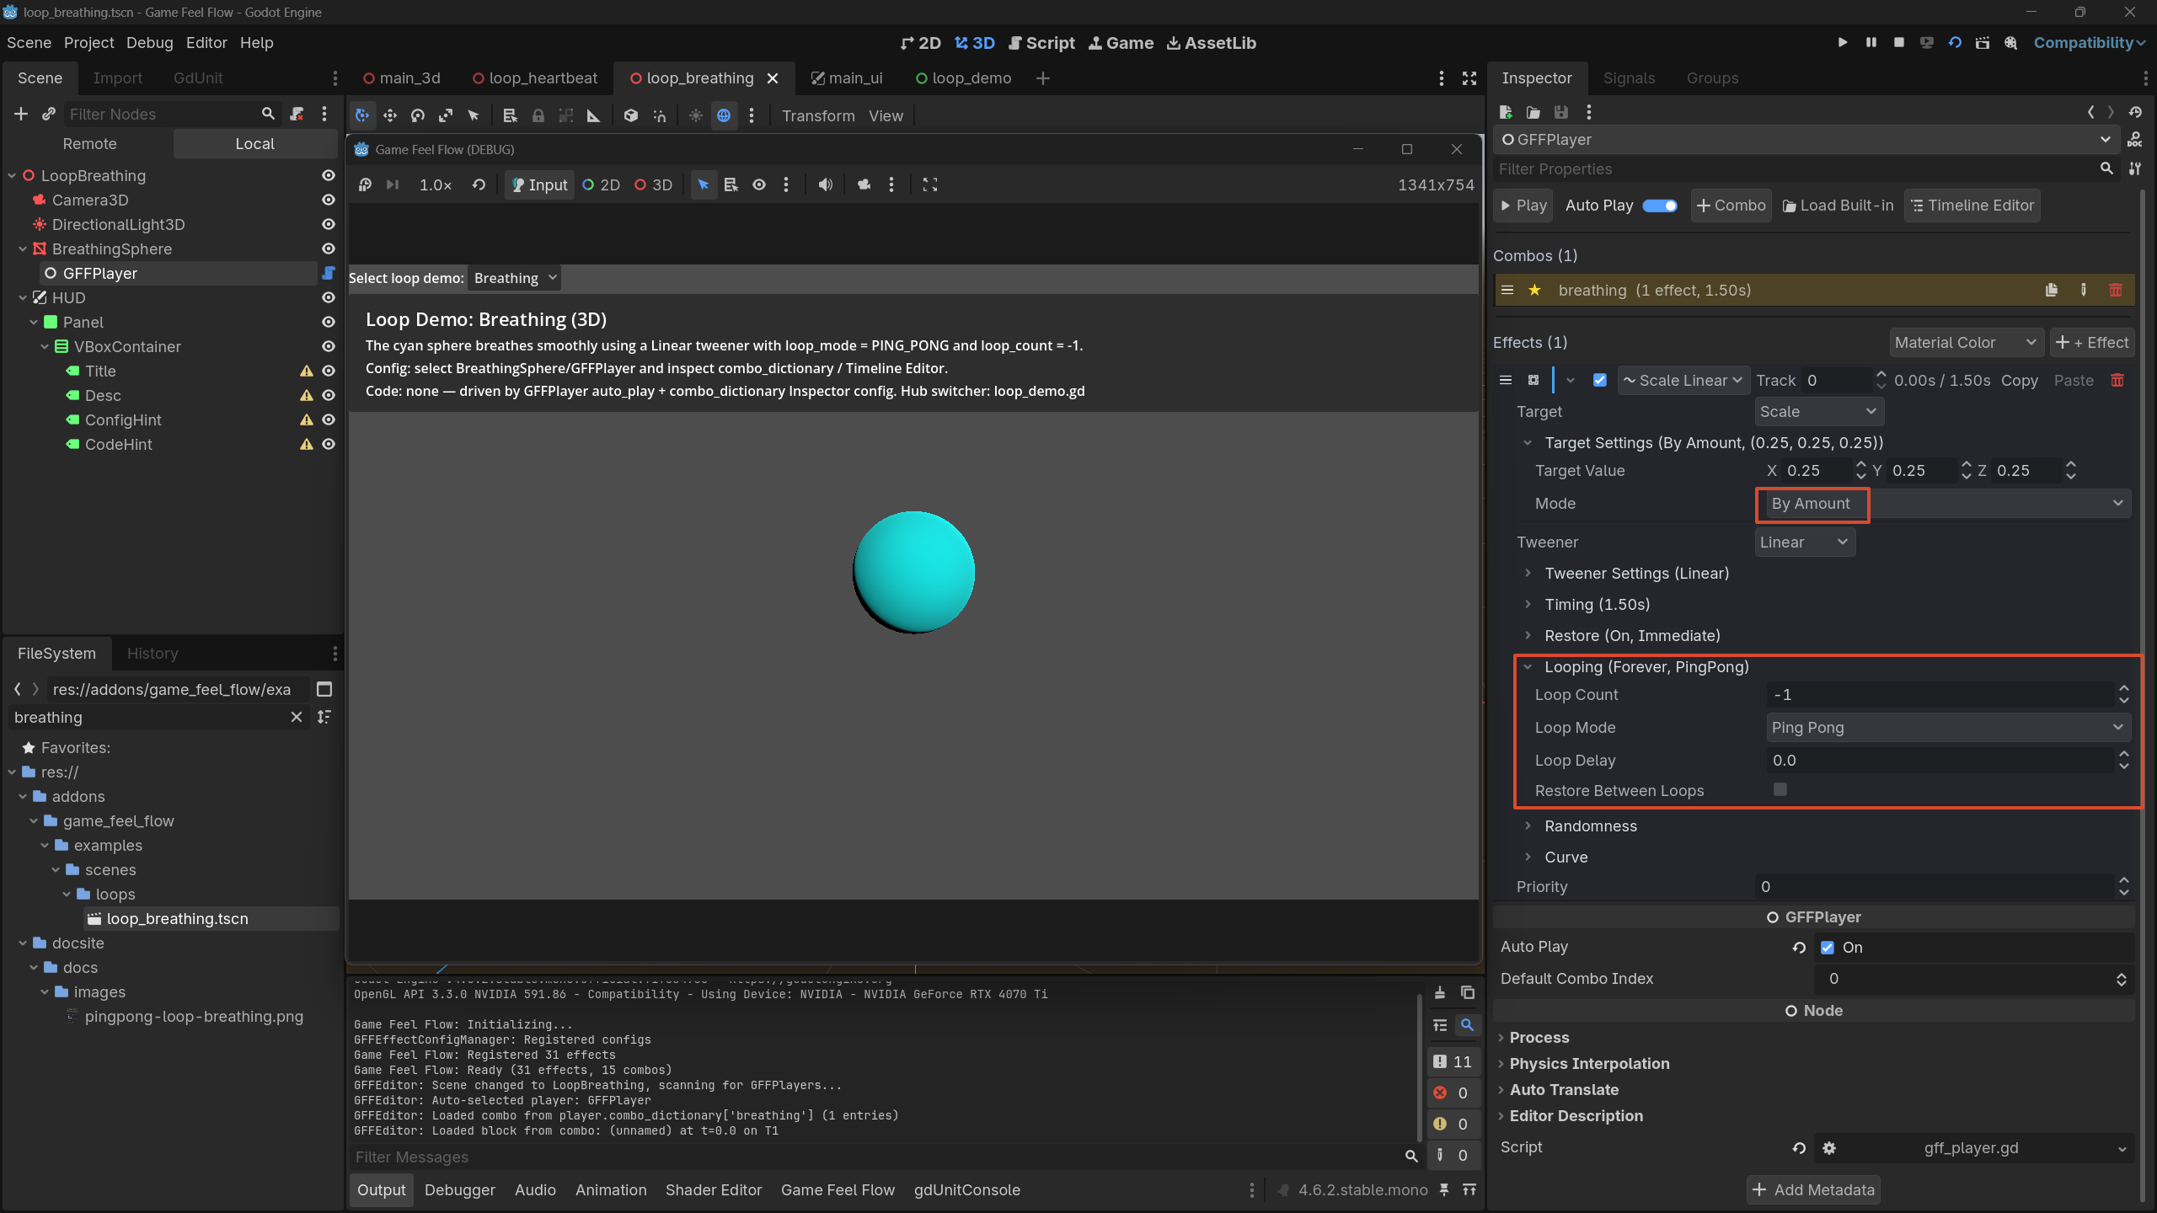Screen dimensions: 2157x1213
Task: Switch to the Signals tab
Action: [x=1628, y=77]
